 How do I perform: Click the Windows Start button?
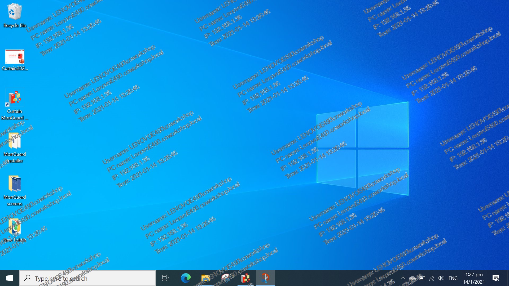[10, 278]
